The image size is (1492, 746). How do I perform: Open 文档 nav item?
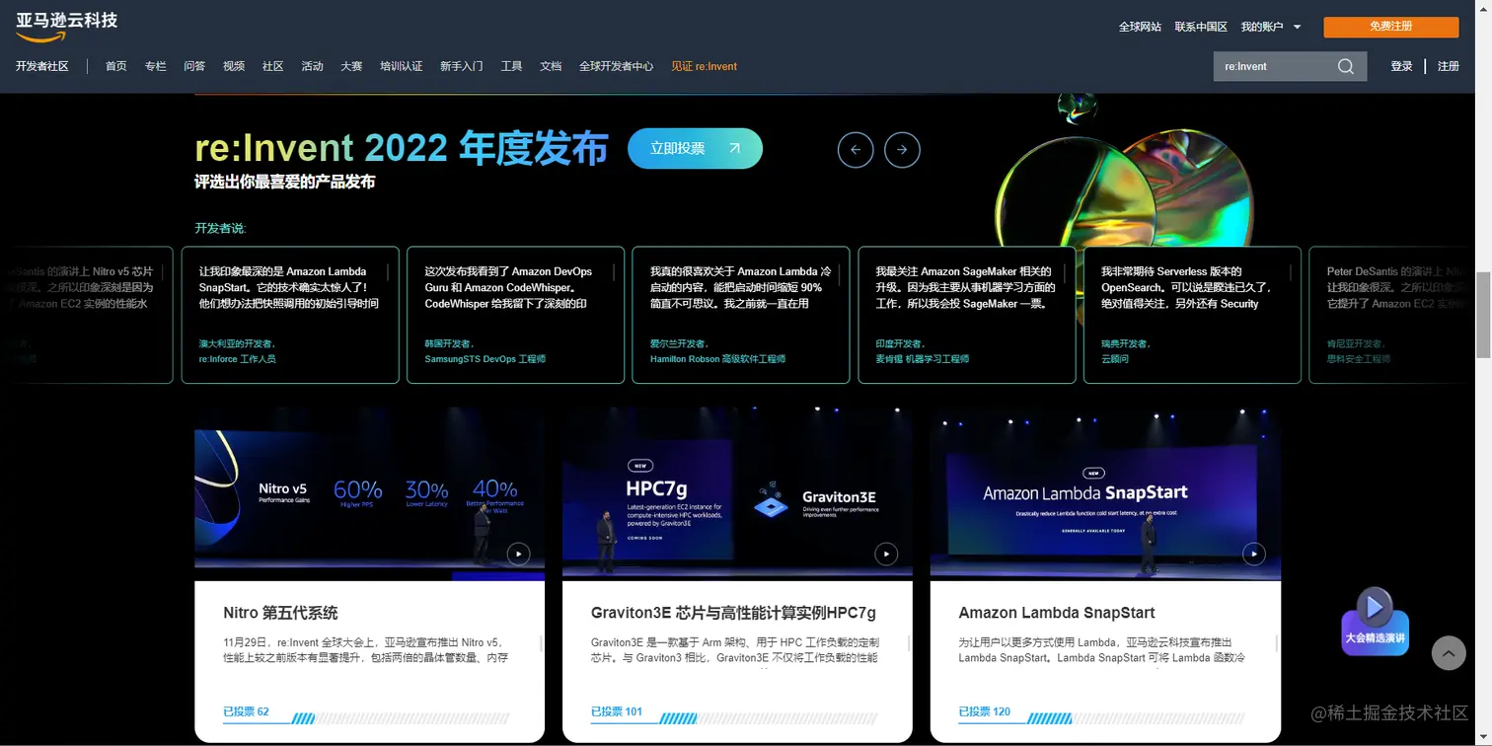(551, 66)
